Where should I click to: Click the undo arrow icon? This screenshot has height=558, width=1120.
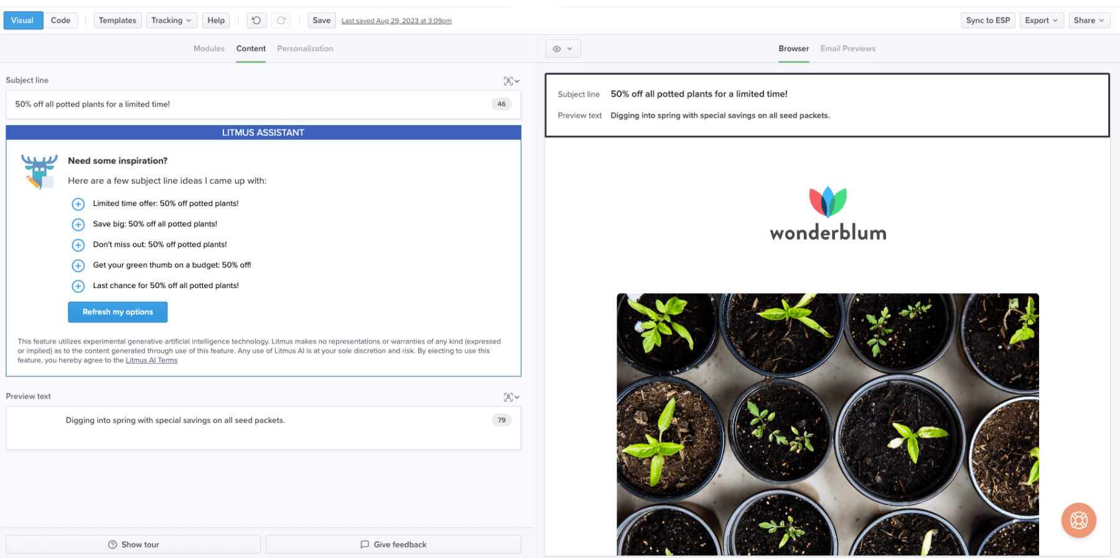click(256, 21)
